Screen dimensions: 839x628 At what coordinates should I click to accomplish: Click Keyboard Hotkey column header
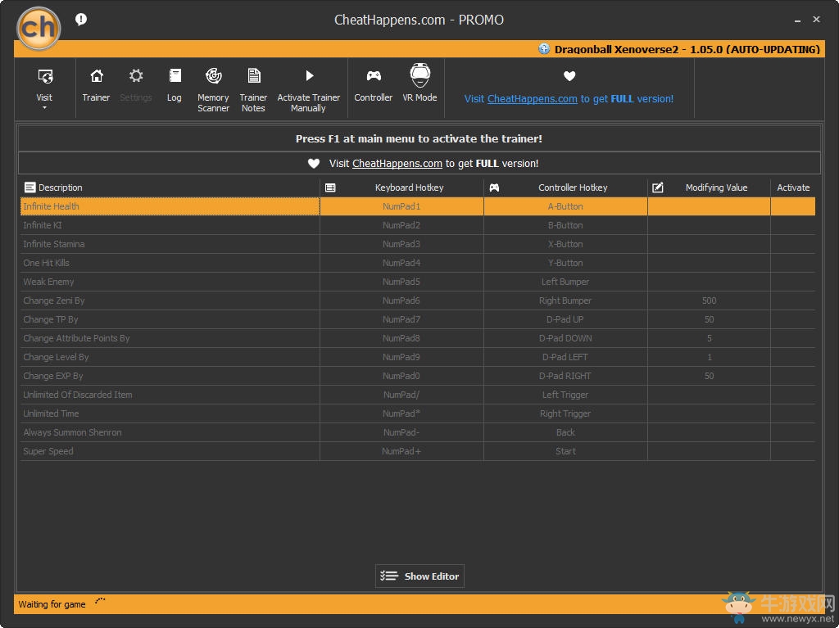(410, 187)
